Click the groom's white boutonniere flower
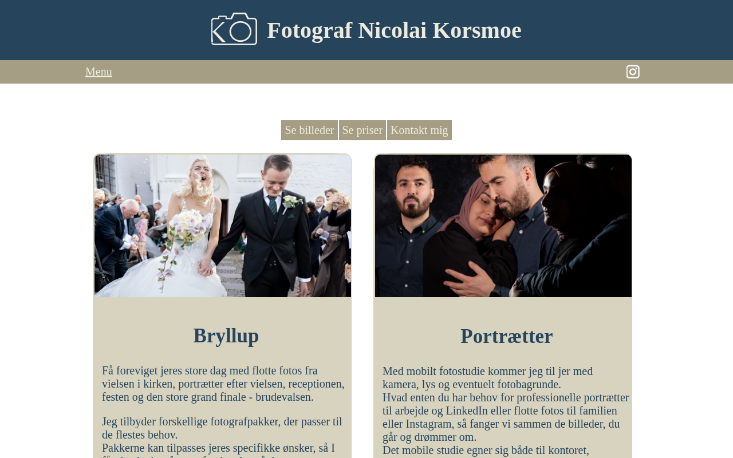The height and width of the screenshot is (458, 733). (x=291, y=202)
